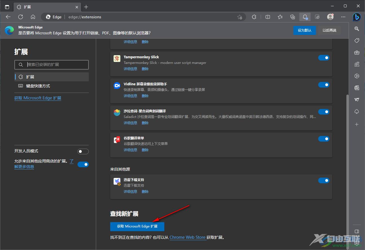Image resolution: width=365 pixels, height=250 pixels.
Task: Open 详细信息 for Tampermonkey Slick
Action: click(x=130, y=69)
